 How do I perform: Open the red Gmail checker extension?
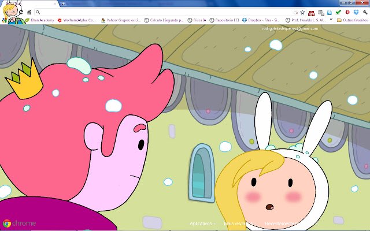click(x=312, y=13)
